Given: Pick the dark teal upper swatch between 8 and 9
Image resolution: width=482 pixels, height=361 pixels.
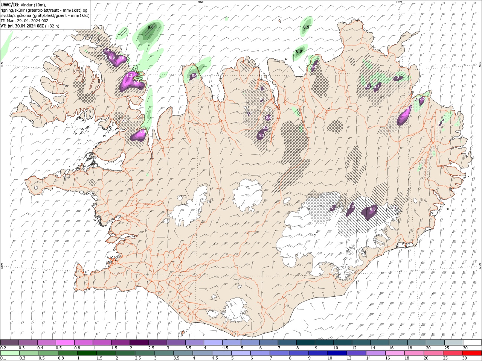Looking at the screenshot, I should (305, 343).
